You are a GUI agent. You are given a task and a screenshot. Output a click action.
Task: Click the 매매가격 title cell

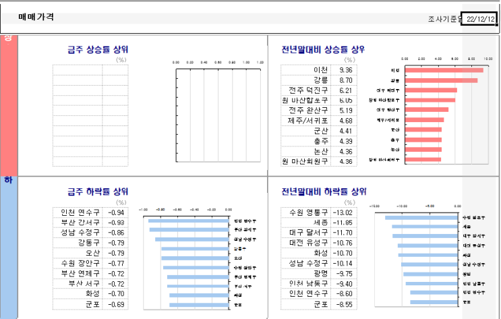pos(36,17)
